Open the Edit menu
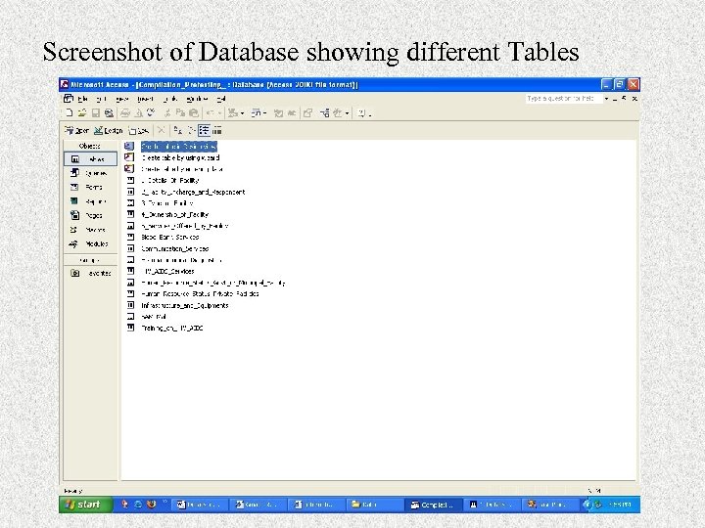This screenshot has width=705, height=528. (x=102, y=99)
